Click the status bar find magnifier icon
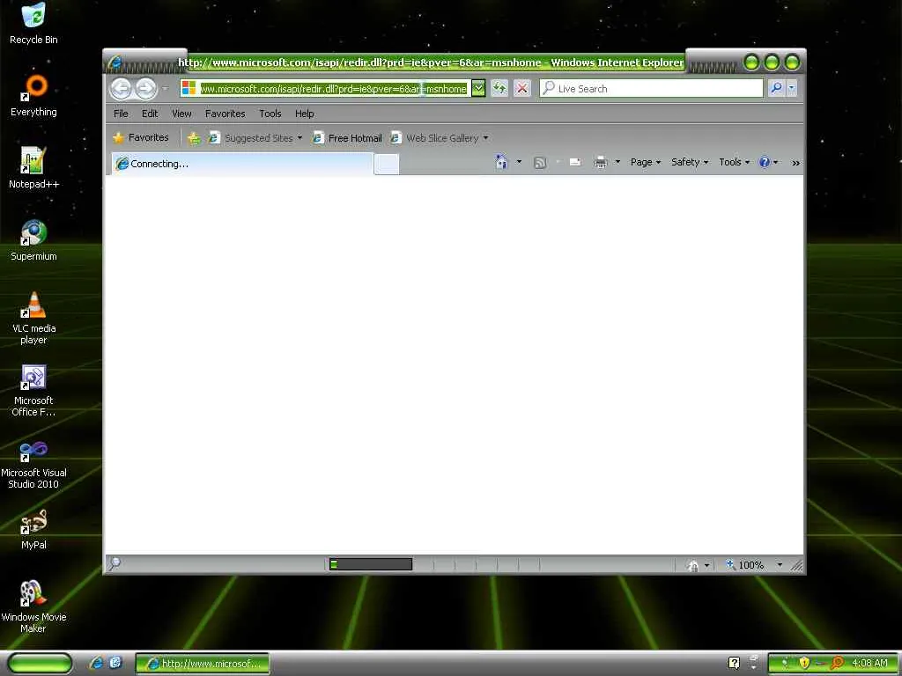Viewport: 902px width, 676px height. tap(114, 564)
